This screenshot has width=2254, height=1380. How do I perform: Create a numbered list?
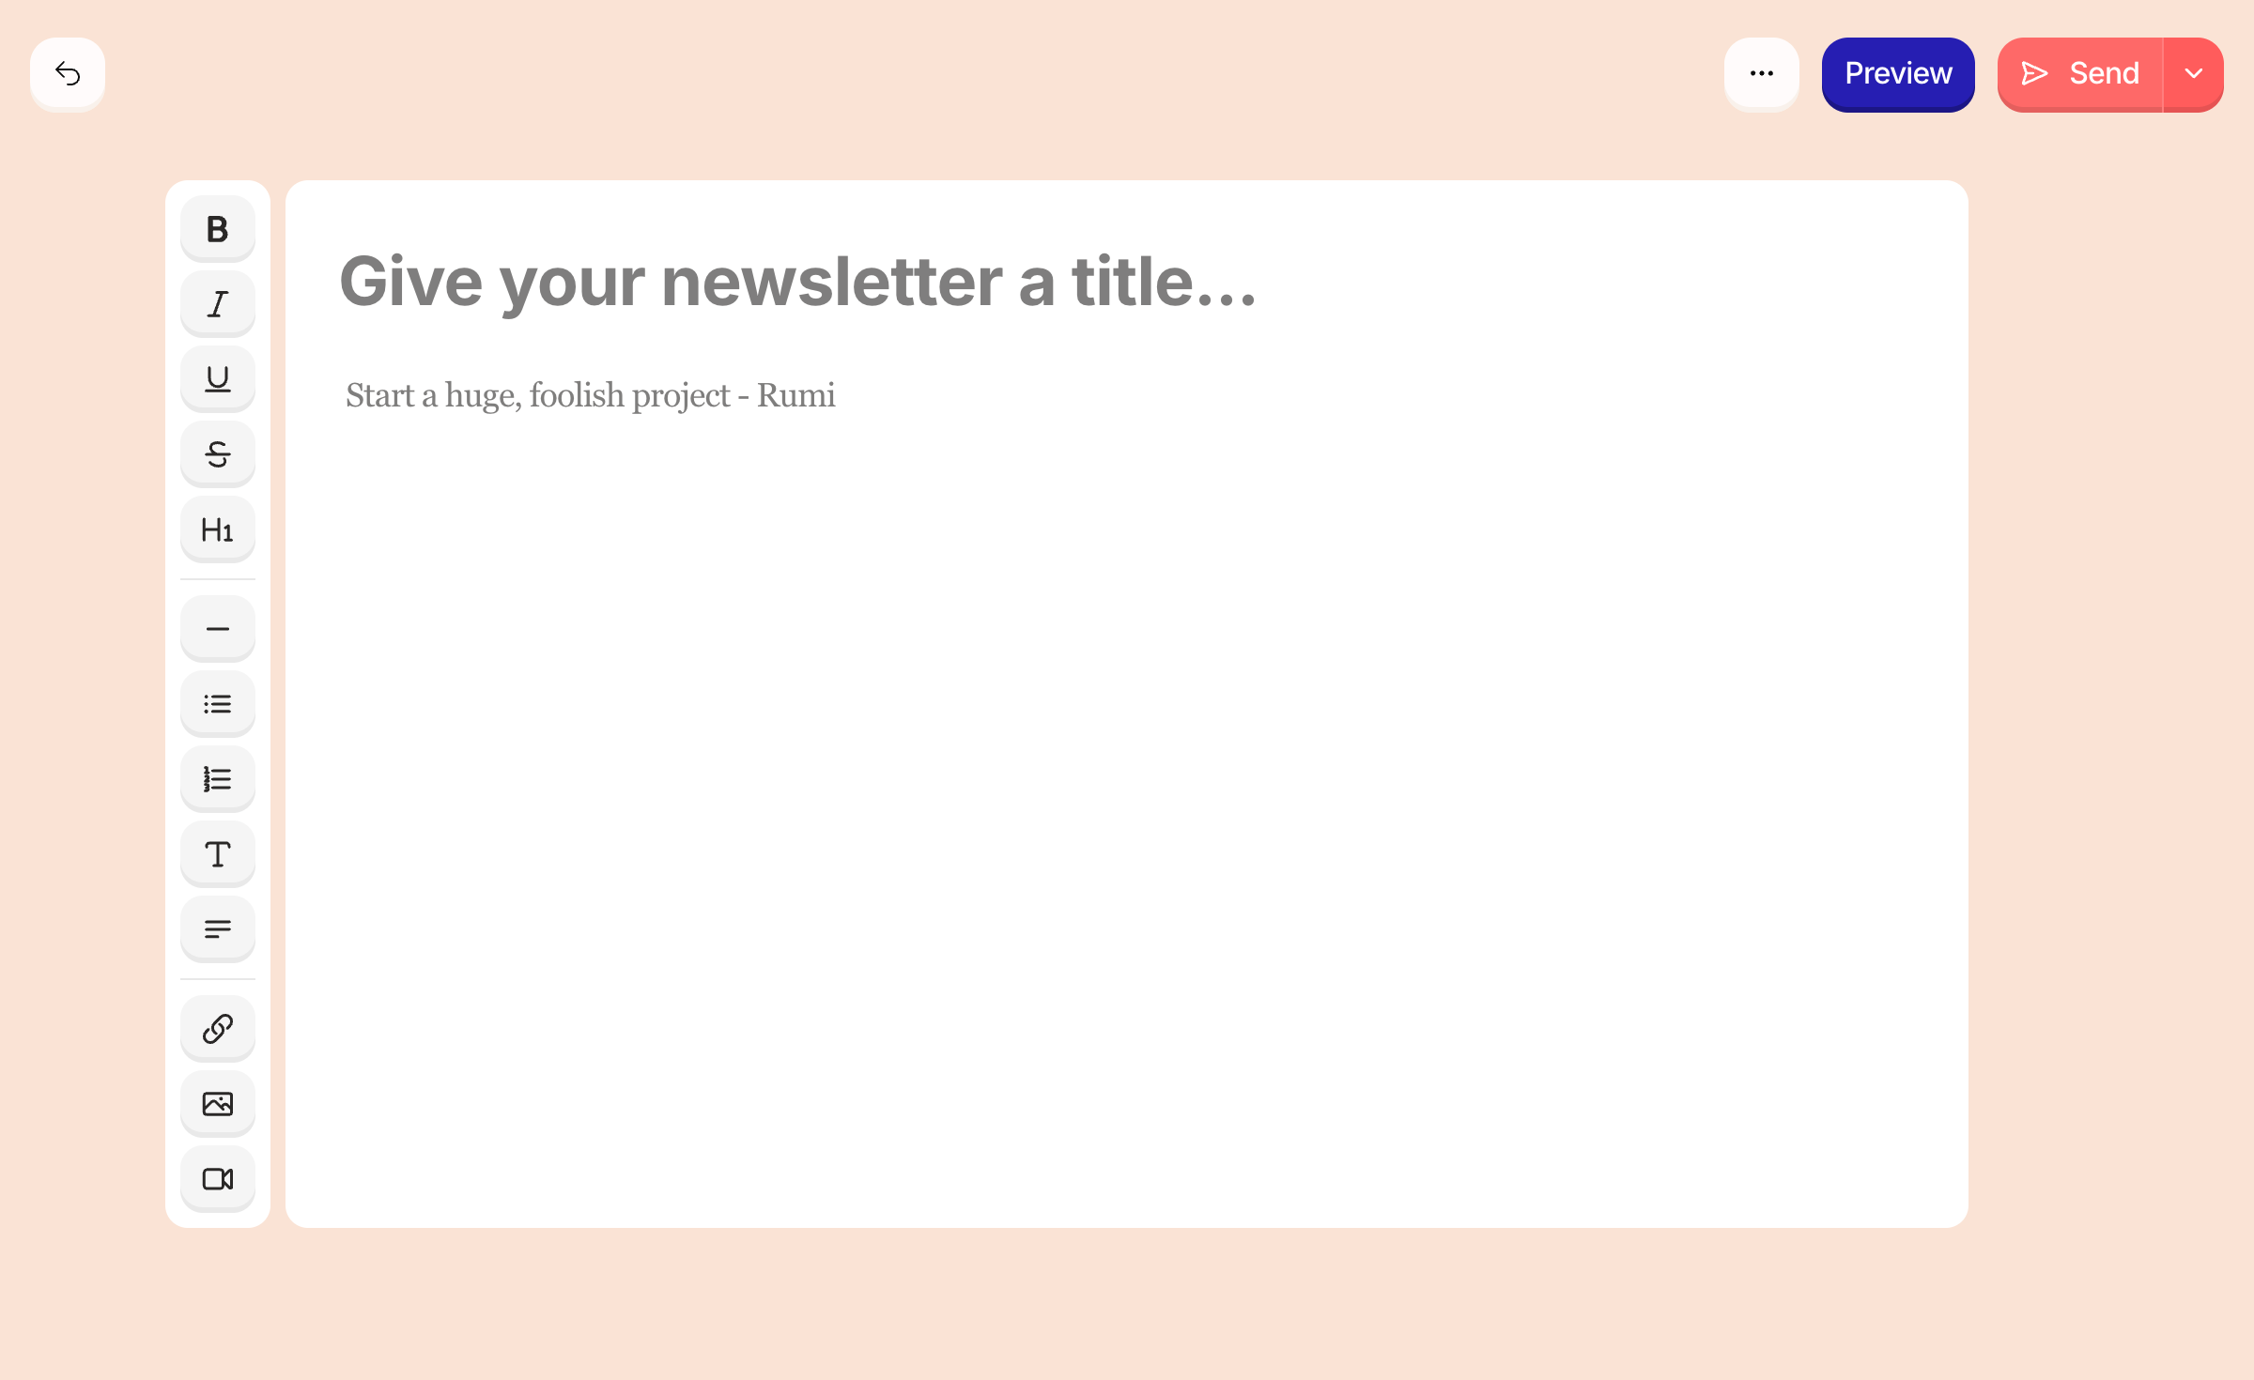pos(217,779)
